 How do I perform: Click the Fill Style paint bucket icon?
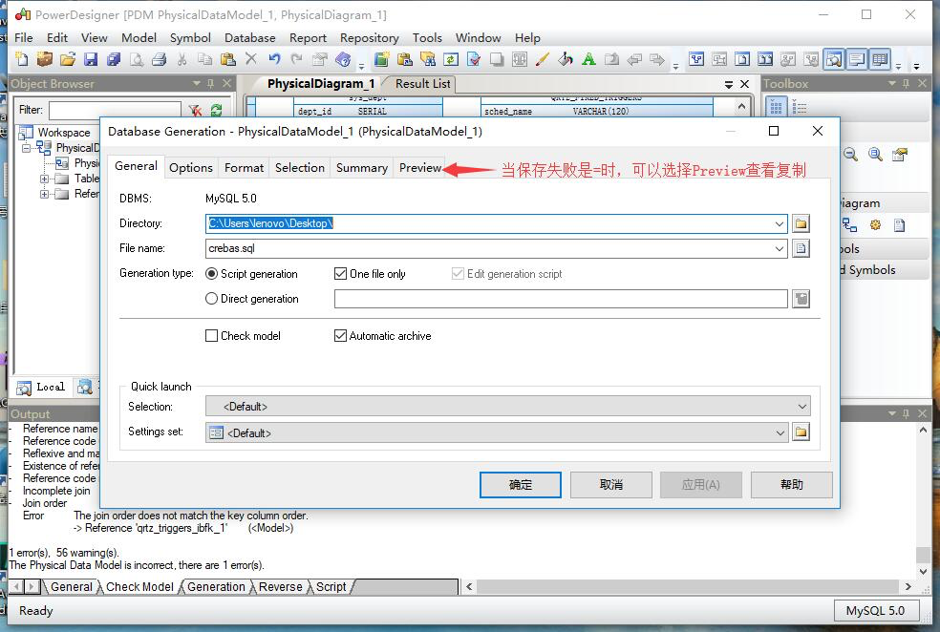point(566,59)
